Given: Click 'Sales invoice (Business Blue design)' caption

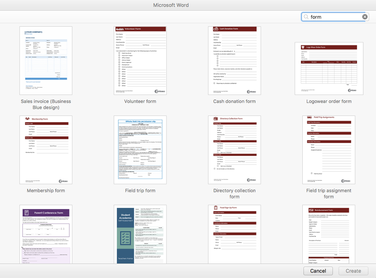Looking at the screenshot, I should (46, 104).
